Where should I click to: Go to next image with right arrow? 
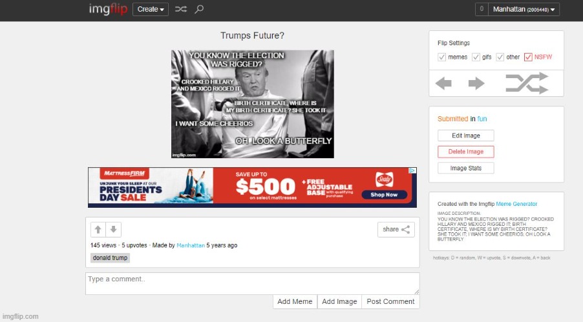click(x=476, y=83)
